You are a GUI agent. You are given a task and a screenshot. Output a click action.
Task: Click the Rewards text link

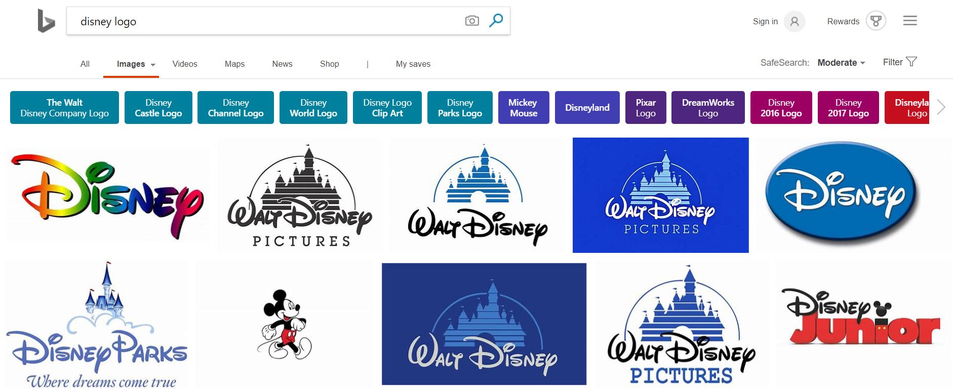tap(843, 21)
